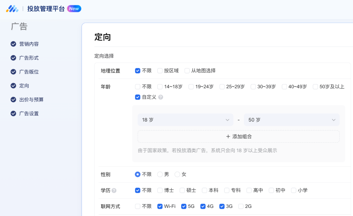Check 硕士 education option
This screenshot has height=216, width=353.
pos(182,190)
